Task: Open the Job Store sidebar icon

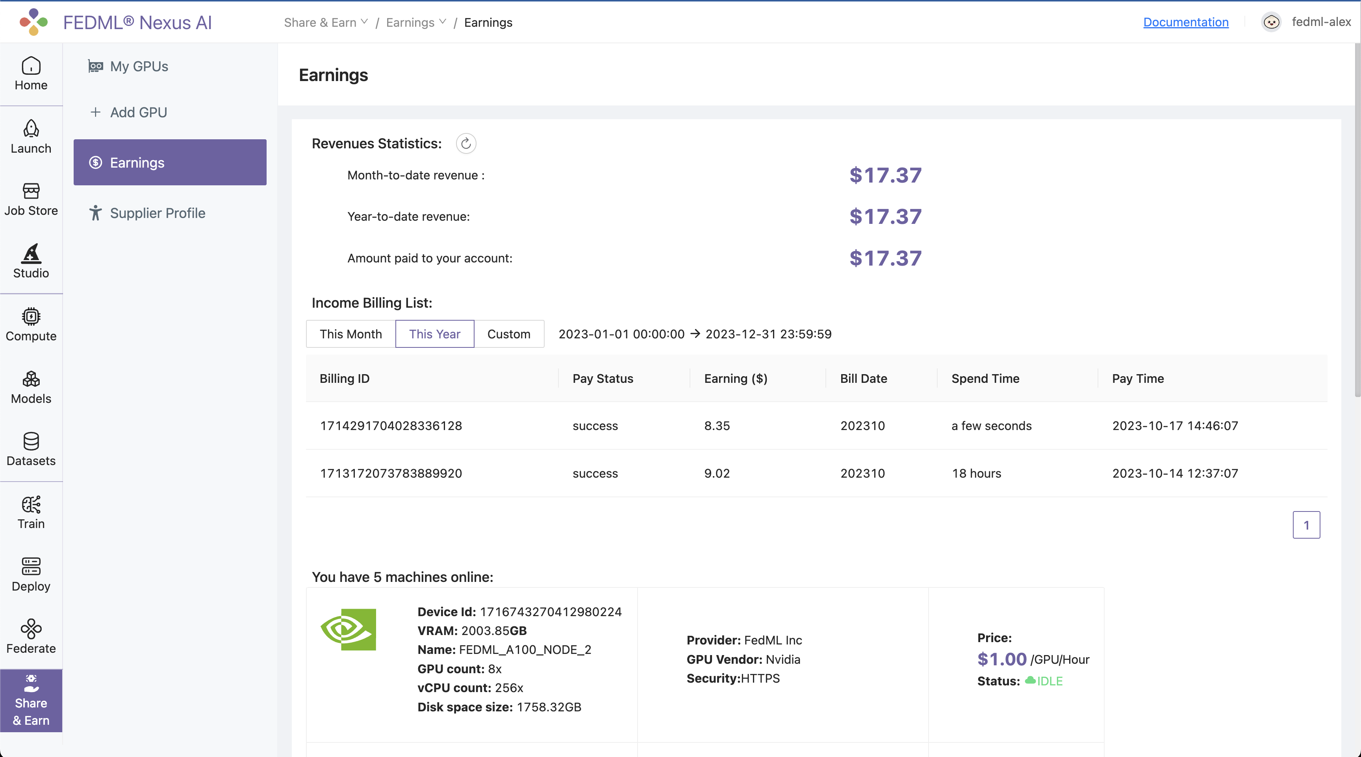Action: (x=31, y=191)
